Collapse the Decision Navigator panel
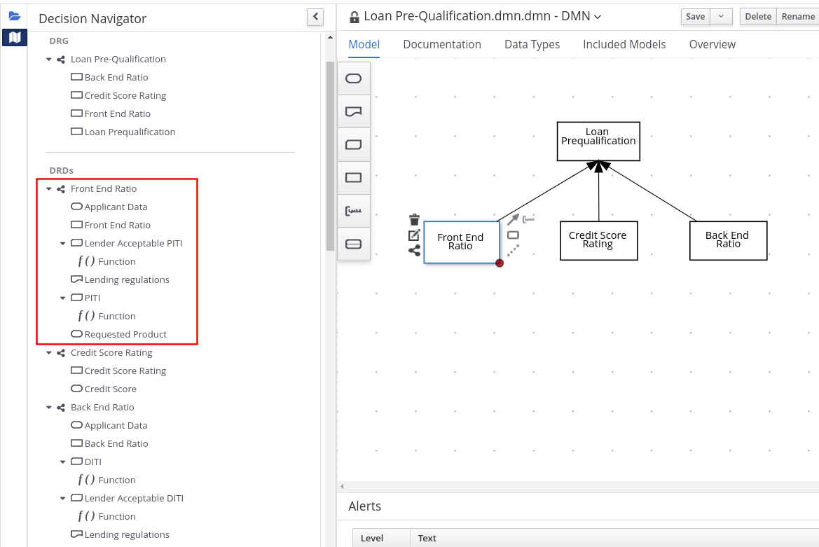Viewport: 819px width, 547px height. (x=315, y=17)
